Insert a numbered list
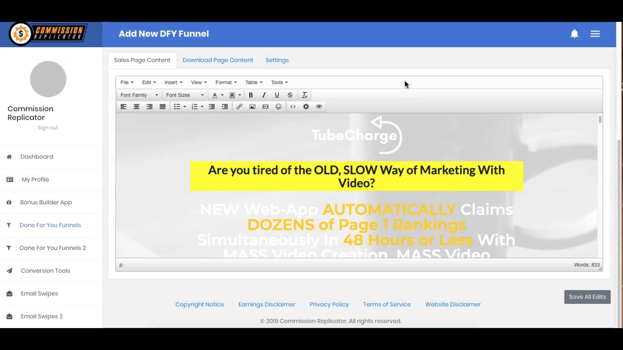The width and height of the screenshot is (623, 350). (x=195, y=106)
